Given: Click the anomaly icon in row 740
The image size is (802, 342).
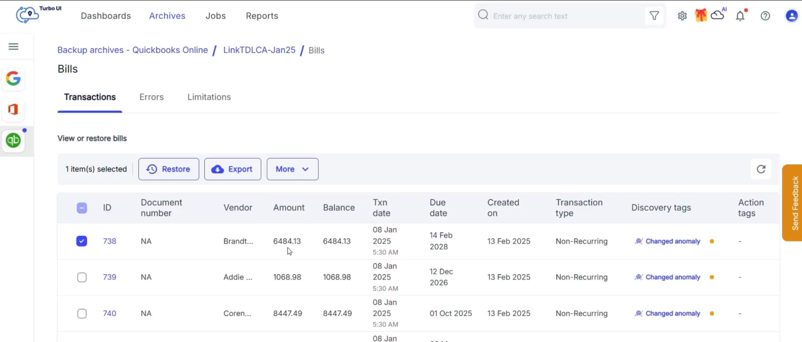Looking at the screenshot, I should pyautogui.click(x=639, y=313).
